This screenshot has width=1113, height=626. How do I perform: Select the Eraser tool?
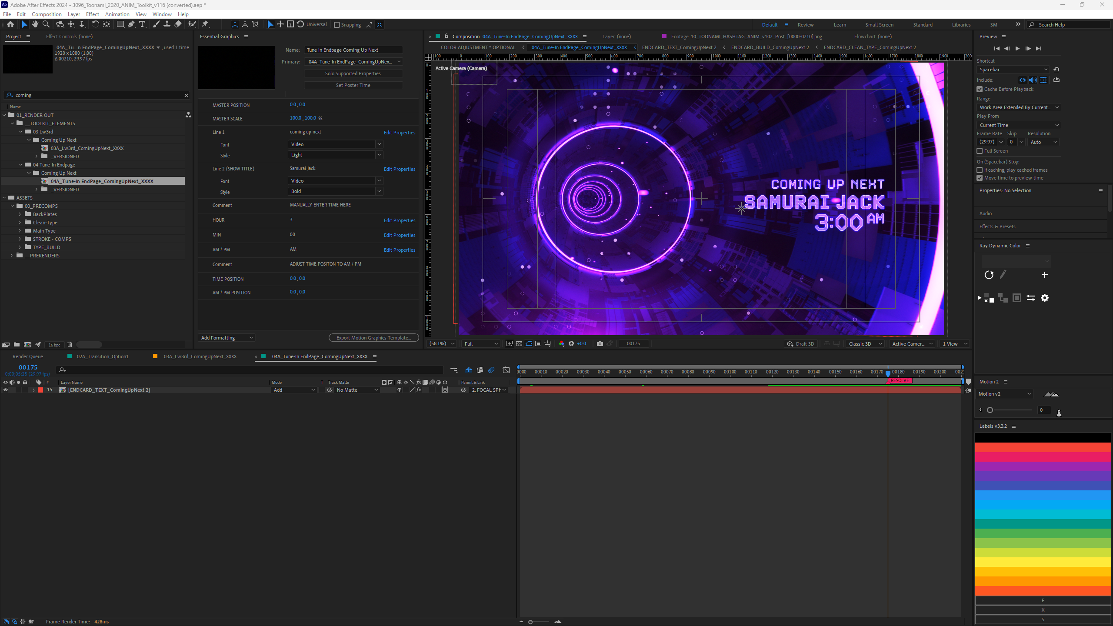coord(178,24)
